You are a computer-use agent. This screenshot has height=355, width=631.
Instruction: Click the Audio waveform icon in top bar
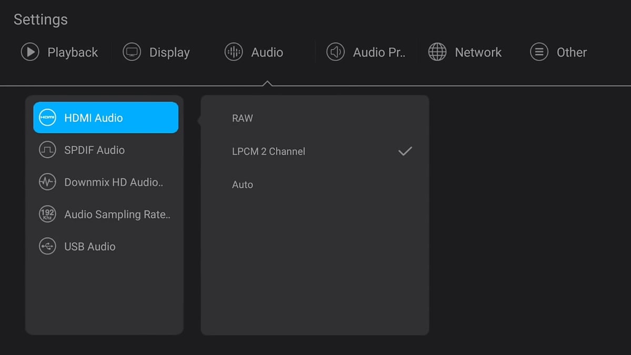233,52
